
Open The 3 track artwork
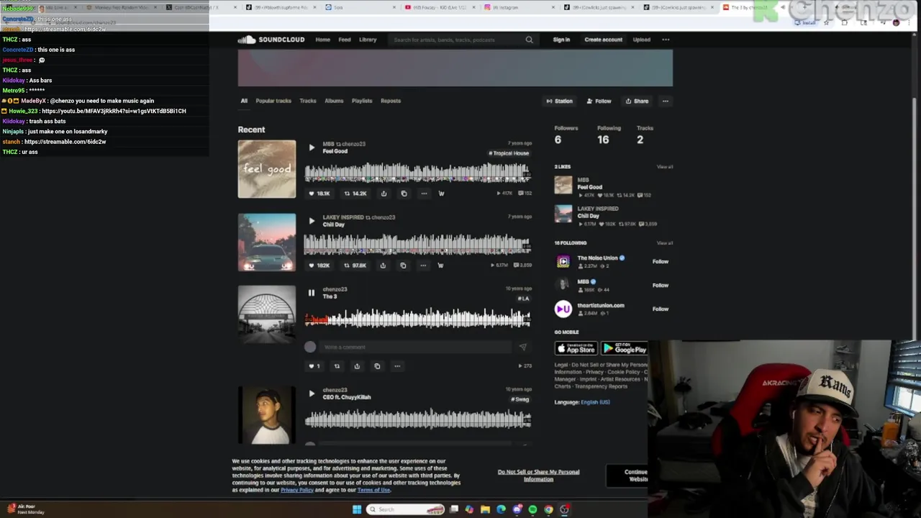click(x=267, y=314)
